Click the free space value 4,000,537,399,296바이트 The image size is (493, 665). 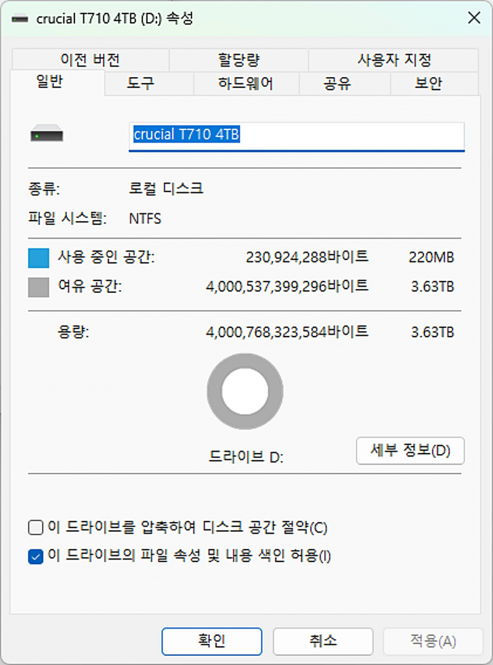[x=287, y=287]
